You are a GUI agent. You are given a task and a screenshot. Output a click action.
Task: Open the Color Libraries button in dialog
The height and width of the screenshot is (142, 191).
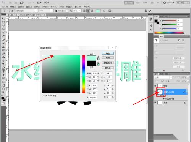pyautogui.click(x=108, y=68)
